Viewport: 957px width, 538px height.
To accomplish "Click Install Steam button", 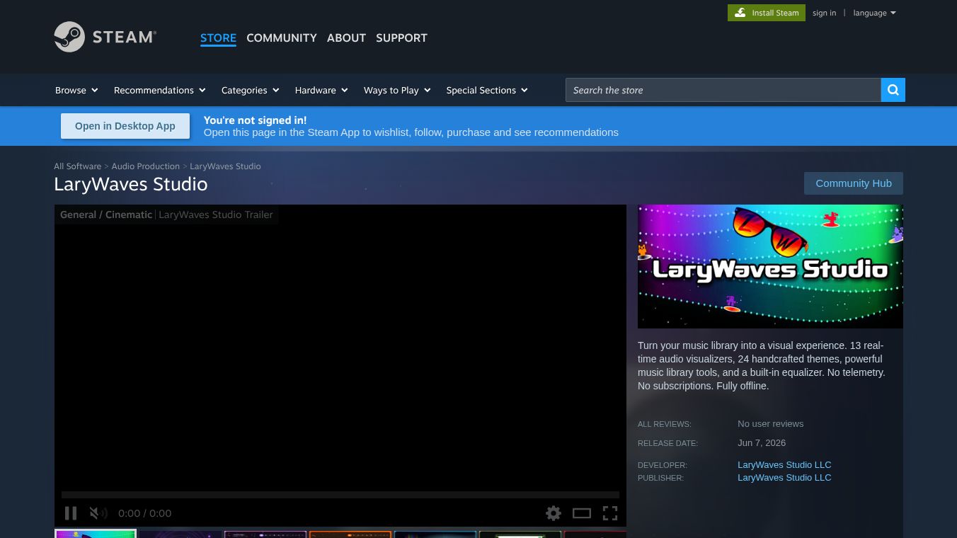I will pyautogui.click(x=767, y=13).
